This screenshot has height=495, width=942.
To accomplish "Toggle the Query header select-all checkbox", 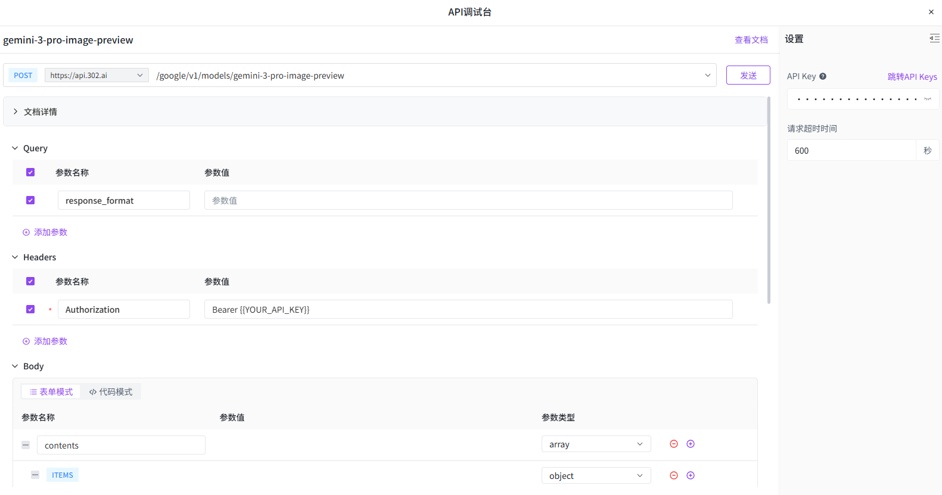I will click(x=30, y=172).
